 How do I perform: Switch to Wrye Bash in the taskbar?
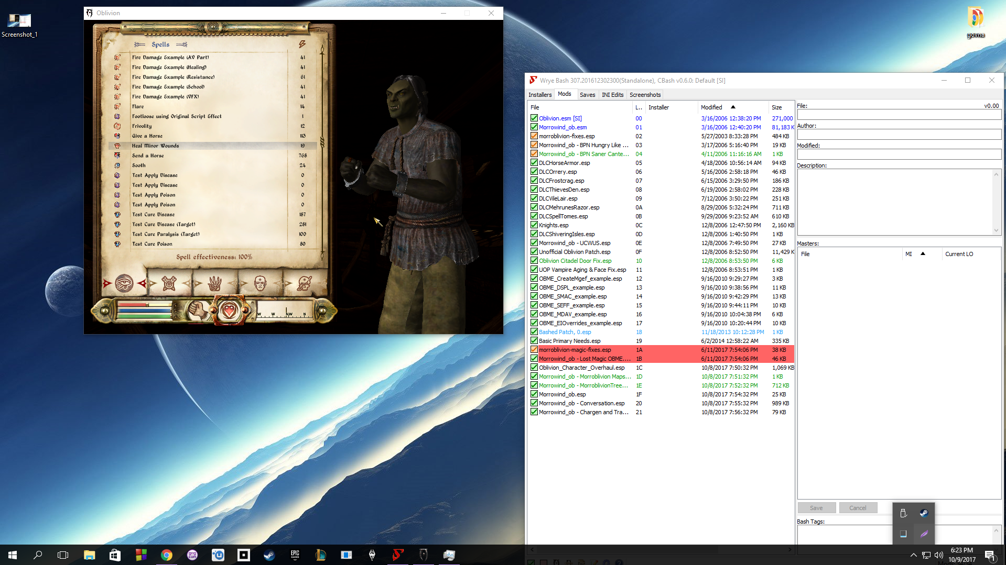pos(398,555)
